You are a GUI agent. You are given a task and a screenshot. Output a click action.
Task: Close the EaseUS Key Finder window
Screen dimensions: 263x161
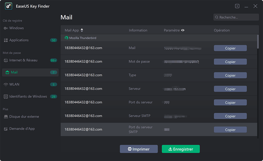coord(255,6)
